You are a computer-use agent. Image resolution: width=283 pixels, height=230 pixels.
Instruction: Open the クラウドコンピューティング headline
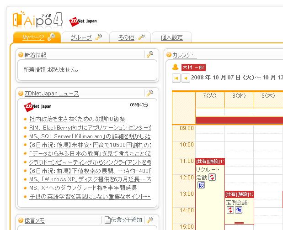coord(90,162)
